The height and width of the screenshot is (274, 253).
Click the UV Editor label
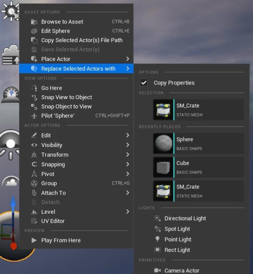tap(53, 221)
